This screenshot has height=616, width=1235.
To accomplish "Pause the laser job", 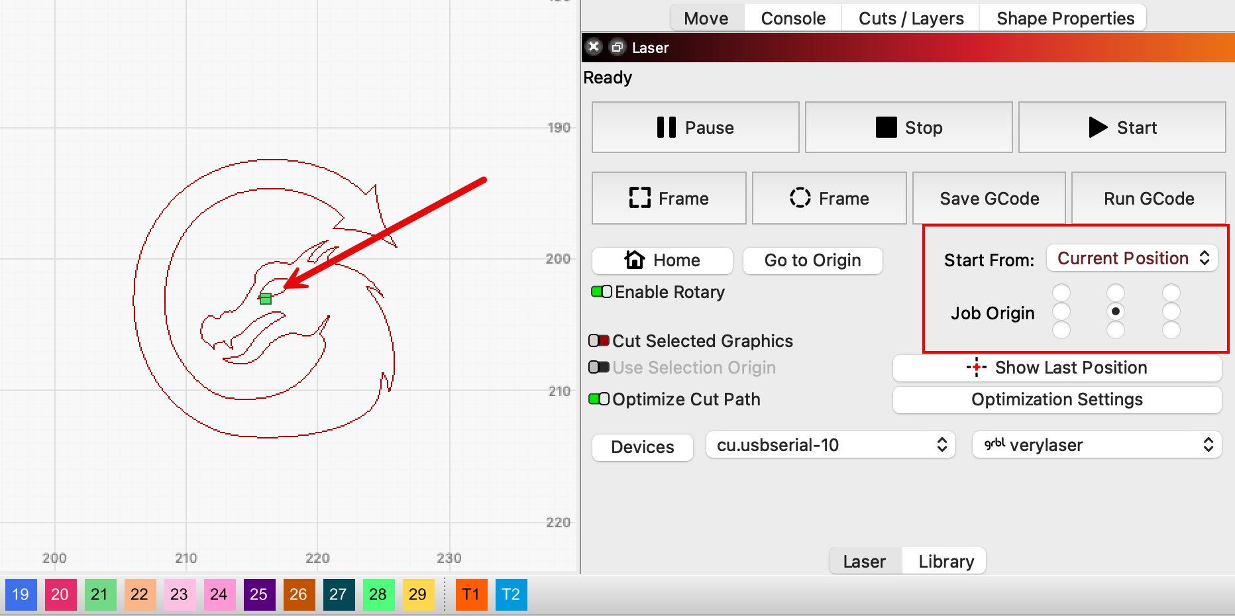I will (695, 127).
